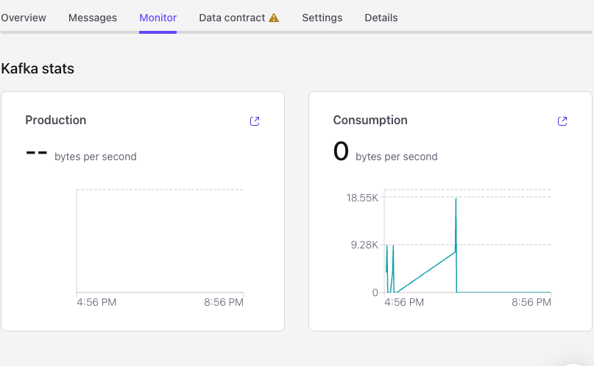This screenshot has width=594, height=366.
Task: View the Details tab
Action: [381, 18]
